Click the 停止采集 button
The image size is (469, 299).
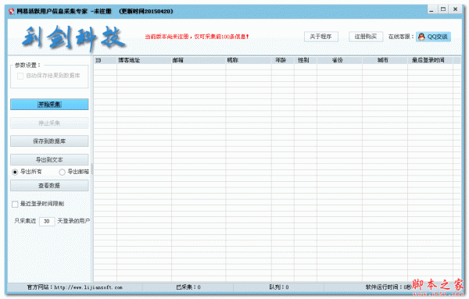pos(49,123)
